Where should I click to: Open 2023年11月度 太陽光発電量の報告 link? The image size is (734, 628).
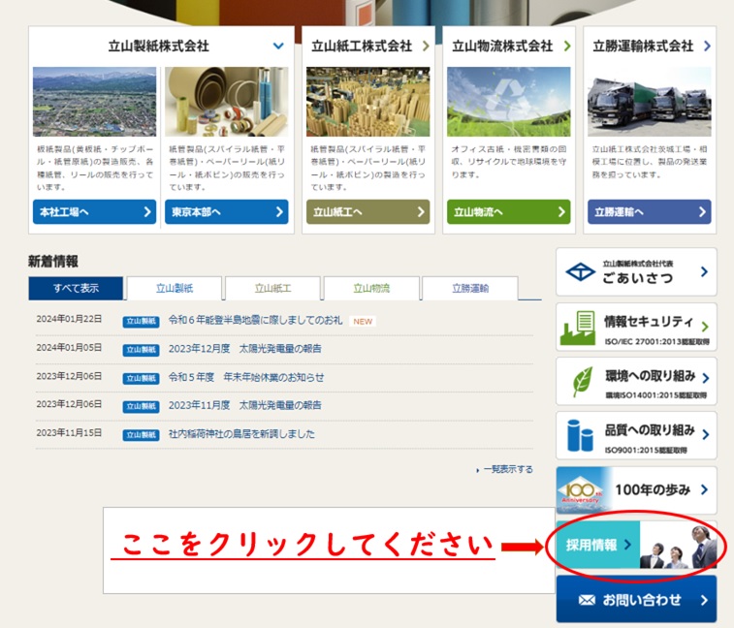click(x=245, y=405)
